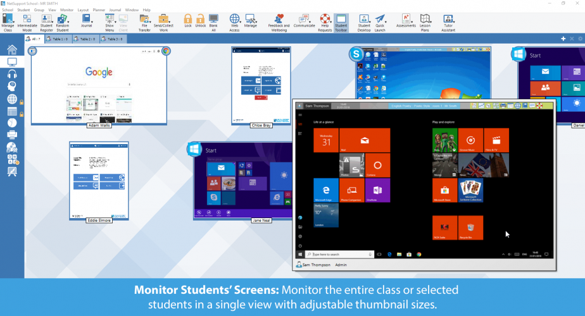The image size is (585, 316).
Task: Switch to the Table 1 : 0 tab
Action: pos(58,39)
